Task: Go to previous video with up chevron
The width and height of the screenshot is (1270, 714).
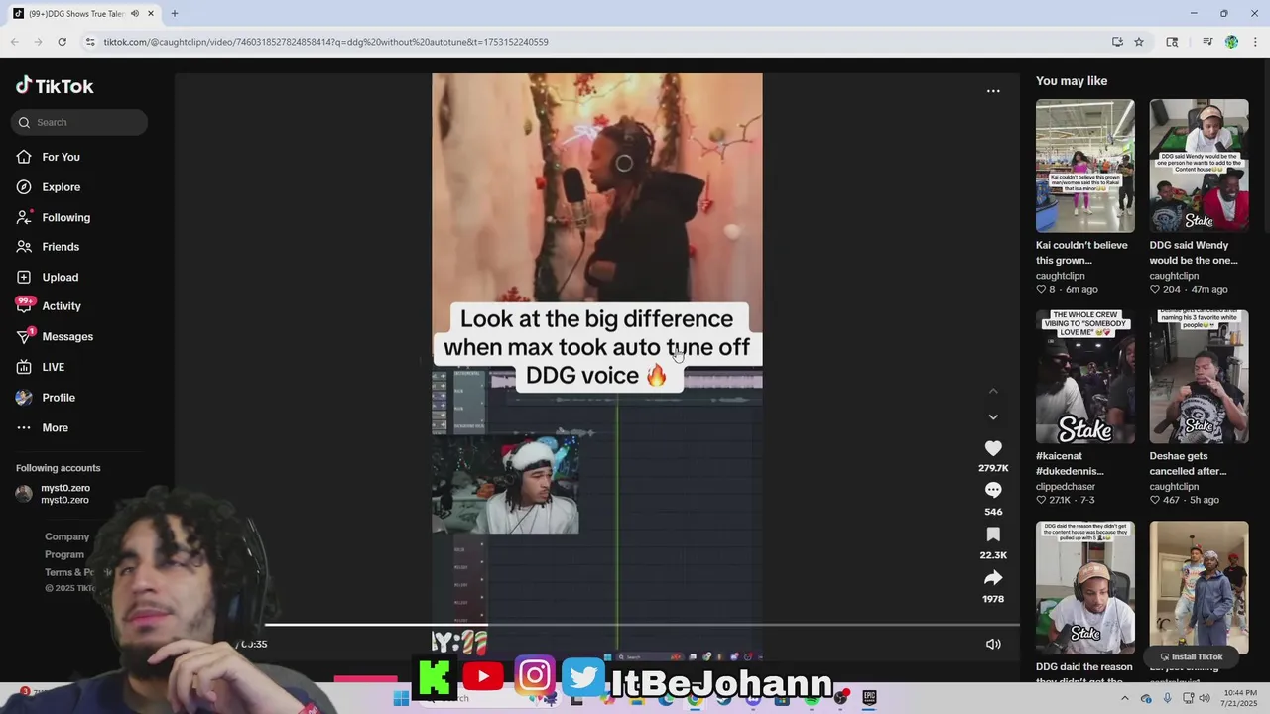Action: (x=993, y=391)
